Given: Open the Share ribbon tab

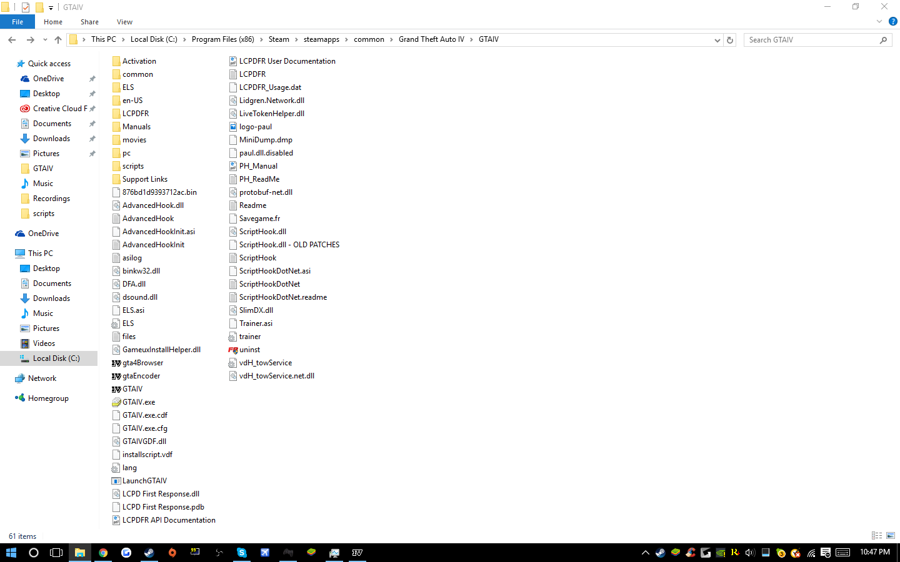Looking at the screenshot, I should click(89, 22).
